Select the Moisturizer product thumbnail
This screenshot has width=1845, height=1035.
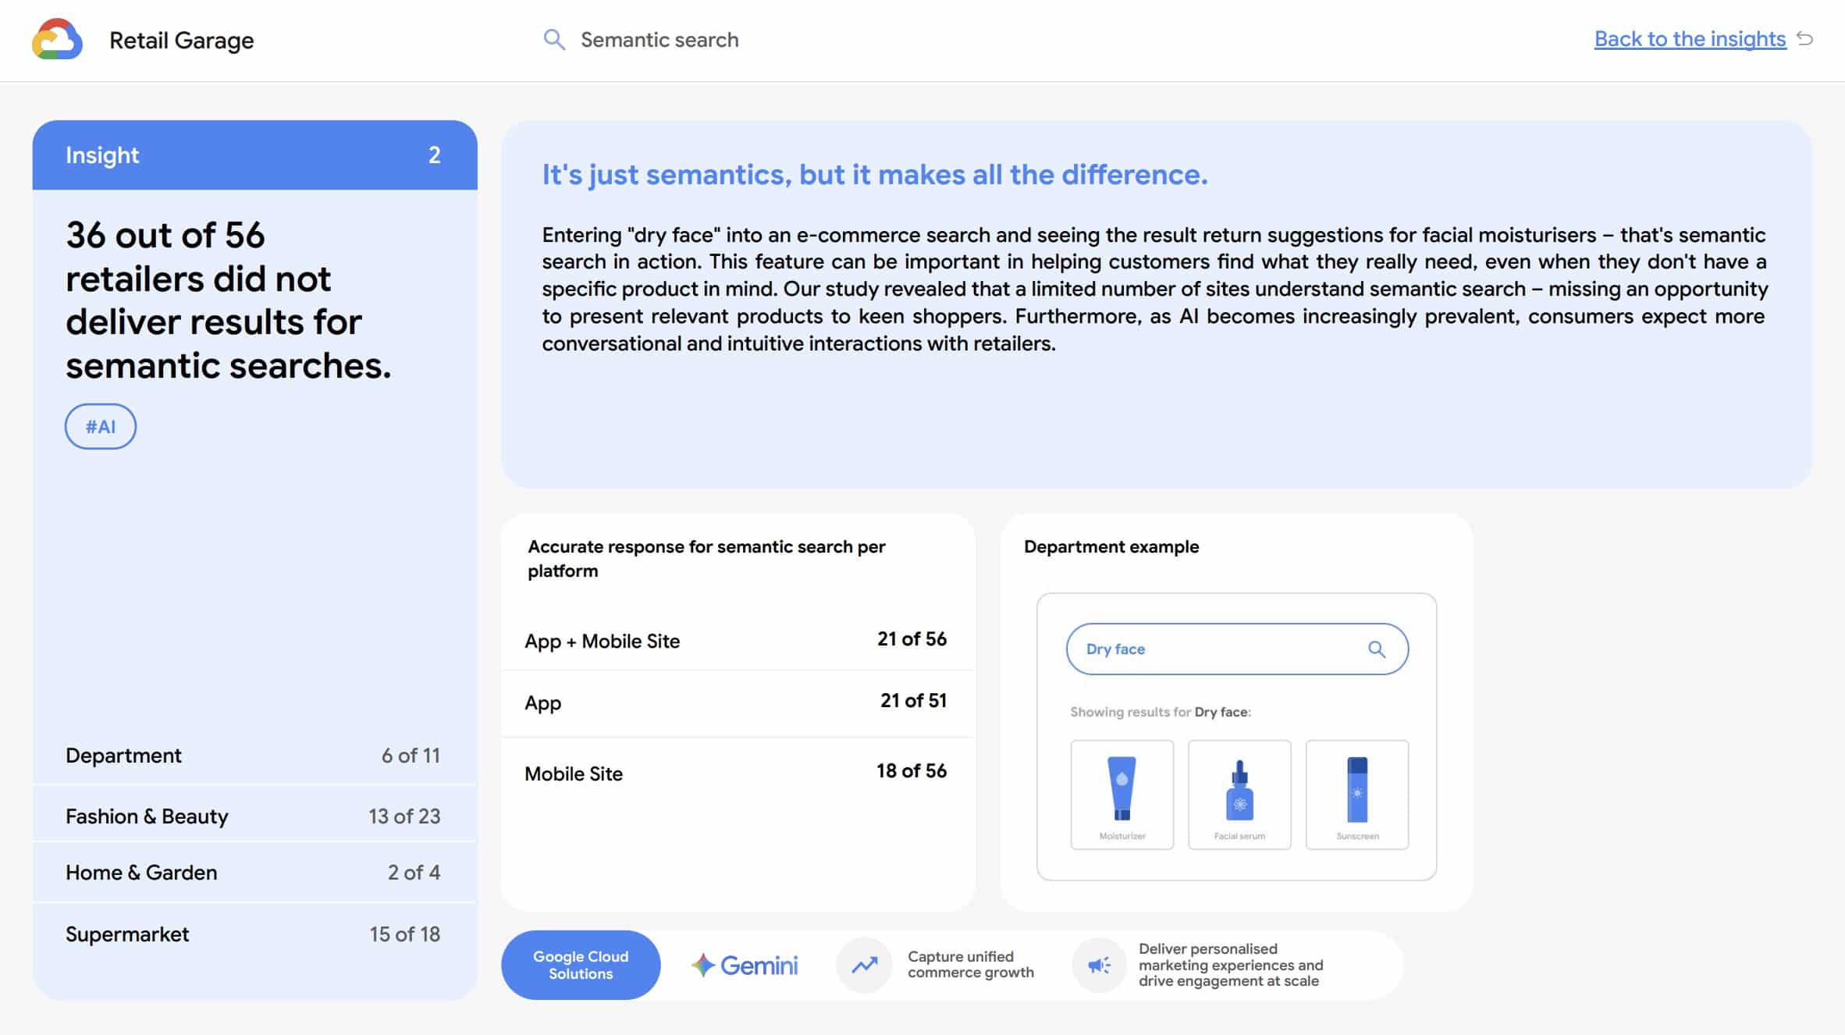1122,795
